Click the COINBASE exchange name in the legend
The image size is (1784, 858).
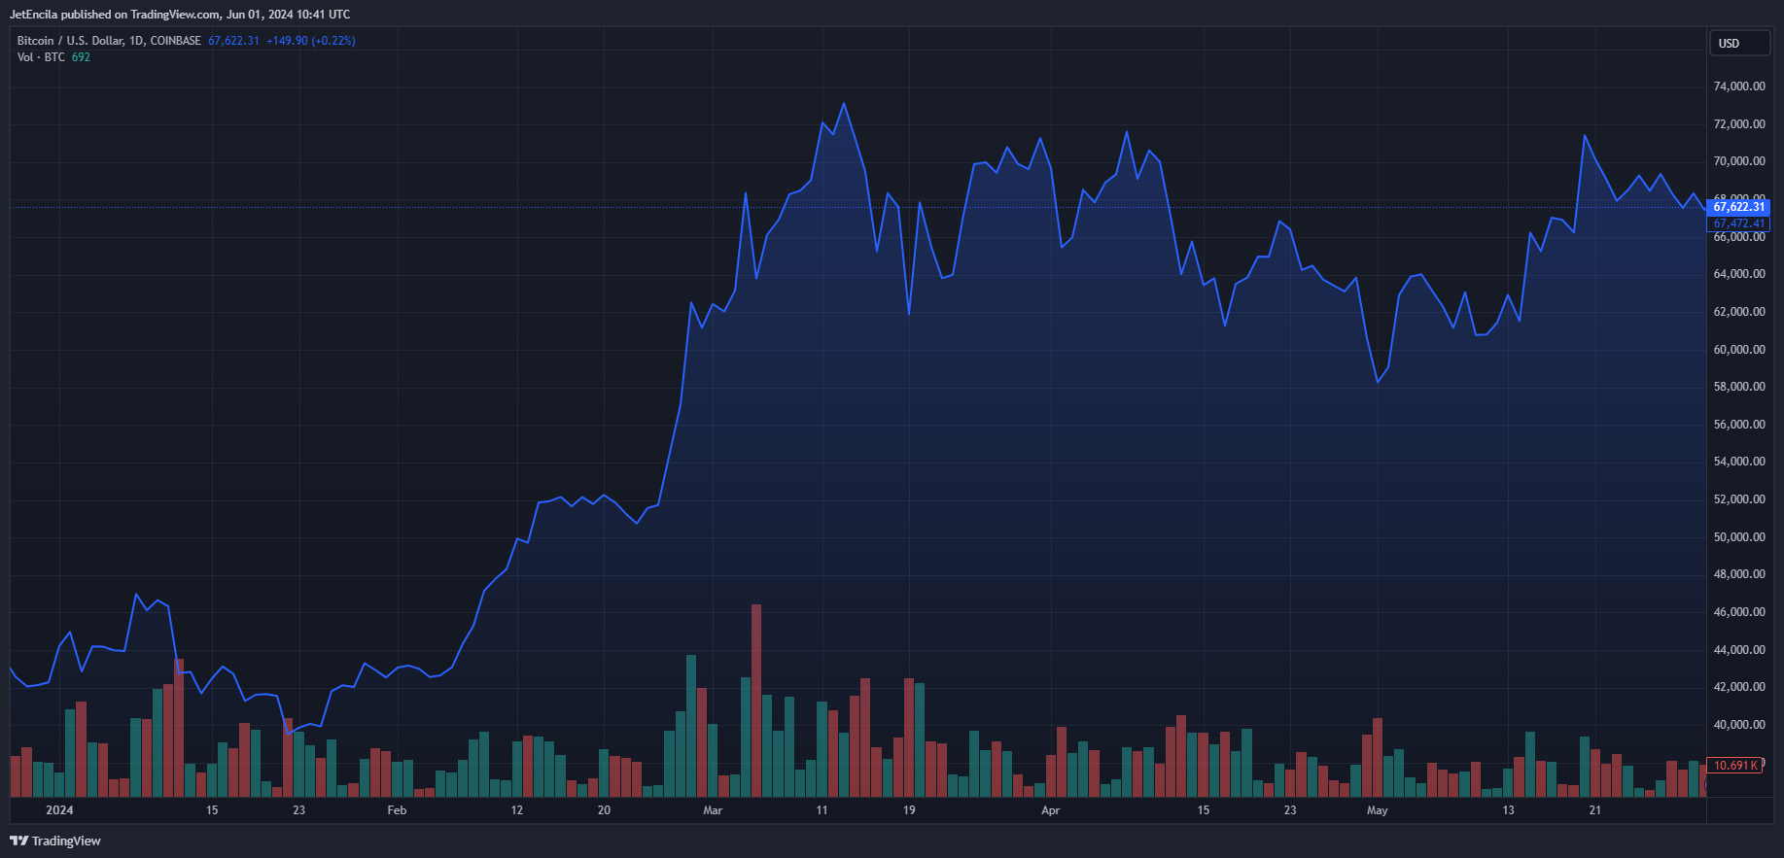pyautogui.click(x=176, y=41)
